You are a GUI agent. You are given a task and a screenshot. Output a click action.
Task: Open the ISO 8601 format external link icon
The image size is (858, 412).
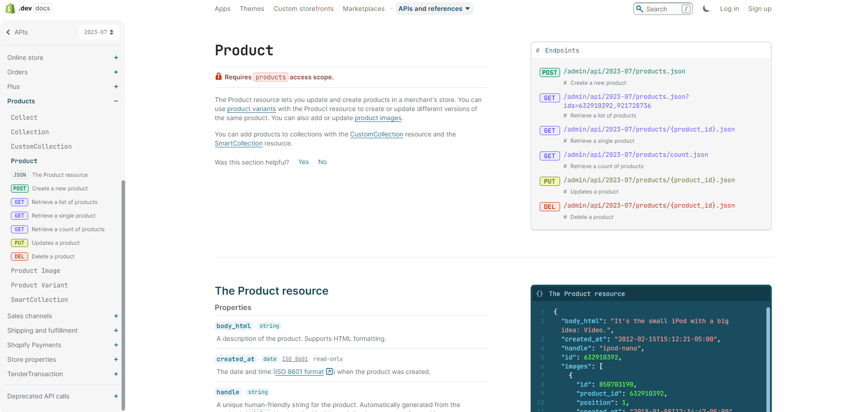point(329,371)
